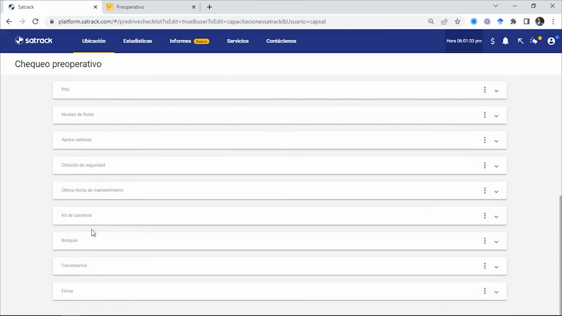This screenshot has width=562, height=316.
Task: Click the browser address bar URL
Action: point(192,22)
